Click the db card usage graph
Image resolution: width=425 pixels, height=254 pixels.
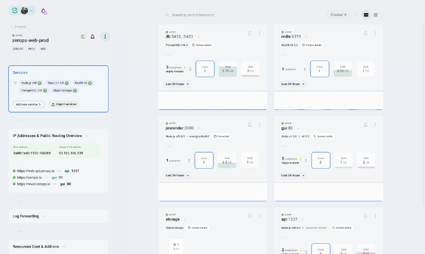[213, 101]
